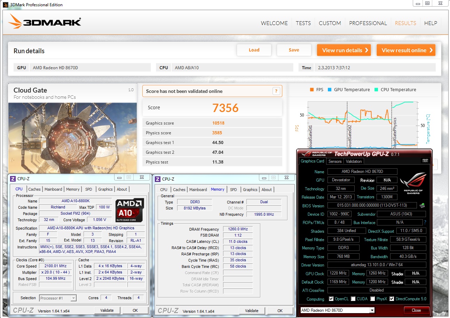
Task: Click the BIOS Version value in GPU-Z
Action: pyautogui.click(x=372, y=206)
